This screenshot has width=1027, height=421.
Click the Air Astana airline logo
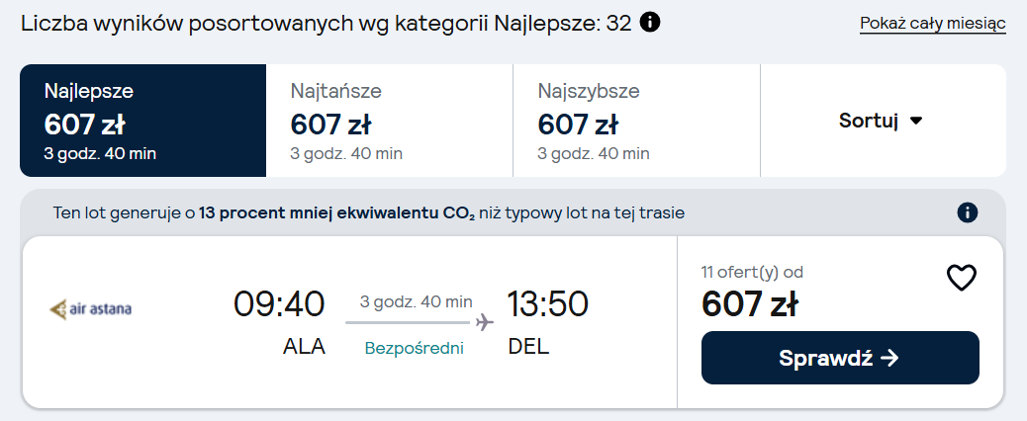(91, 309)
